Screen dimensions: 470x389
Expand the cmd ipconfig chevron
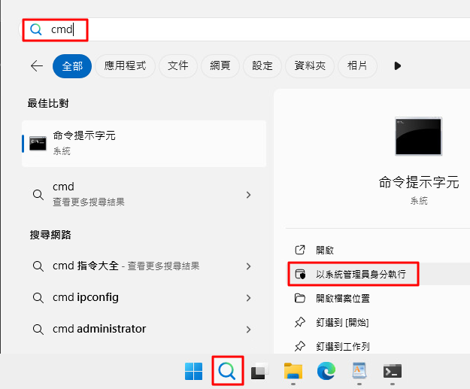tap(248, 298)
